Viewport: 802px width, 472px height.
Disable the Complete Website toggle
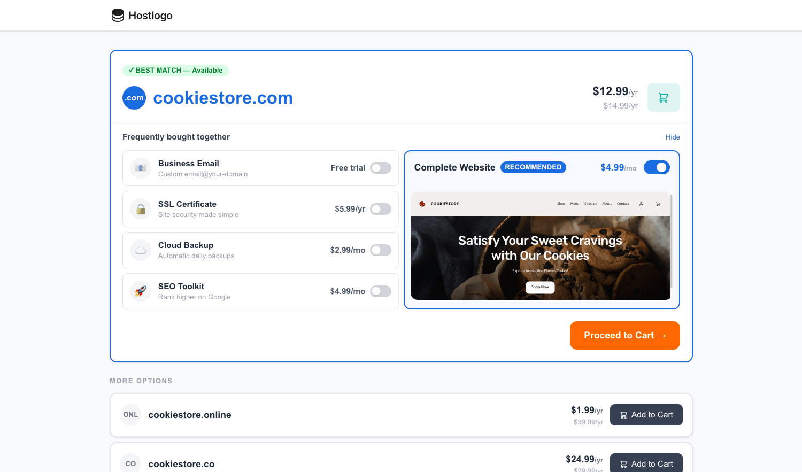pos(657,167)
